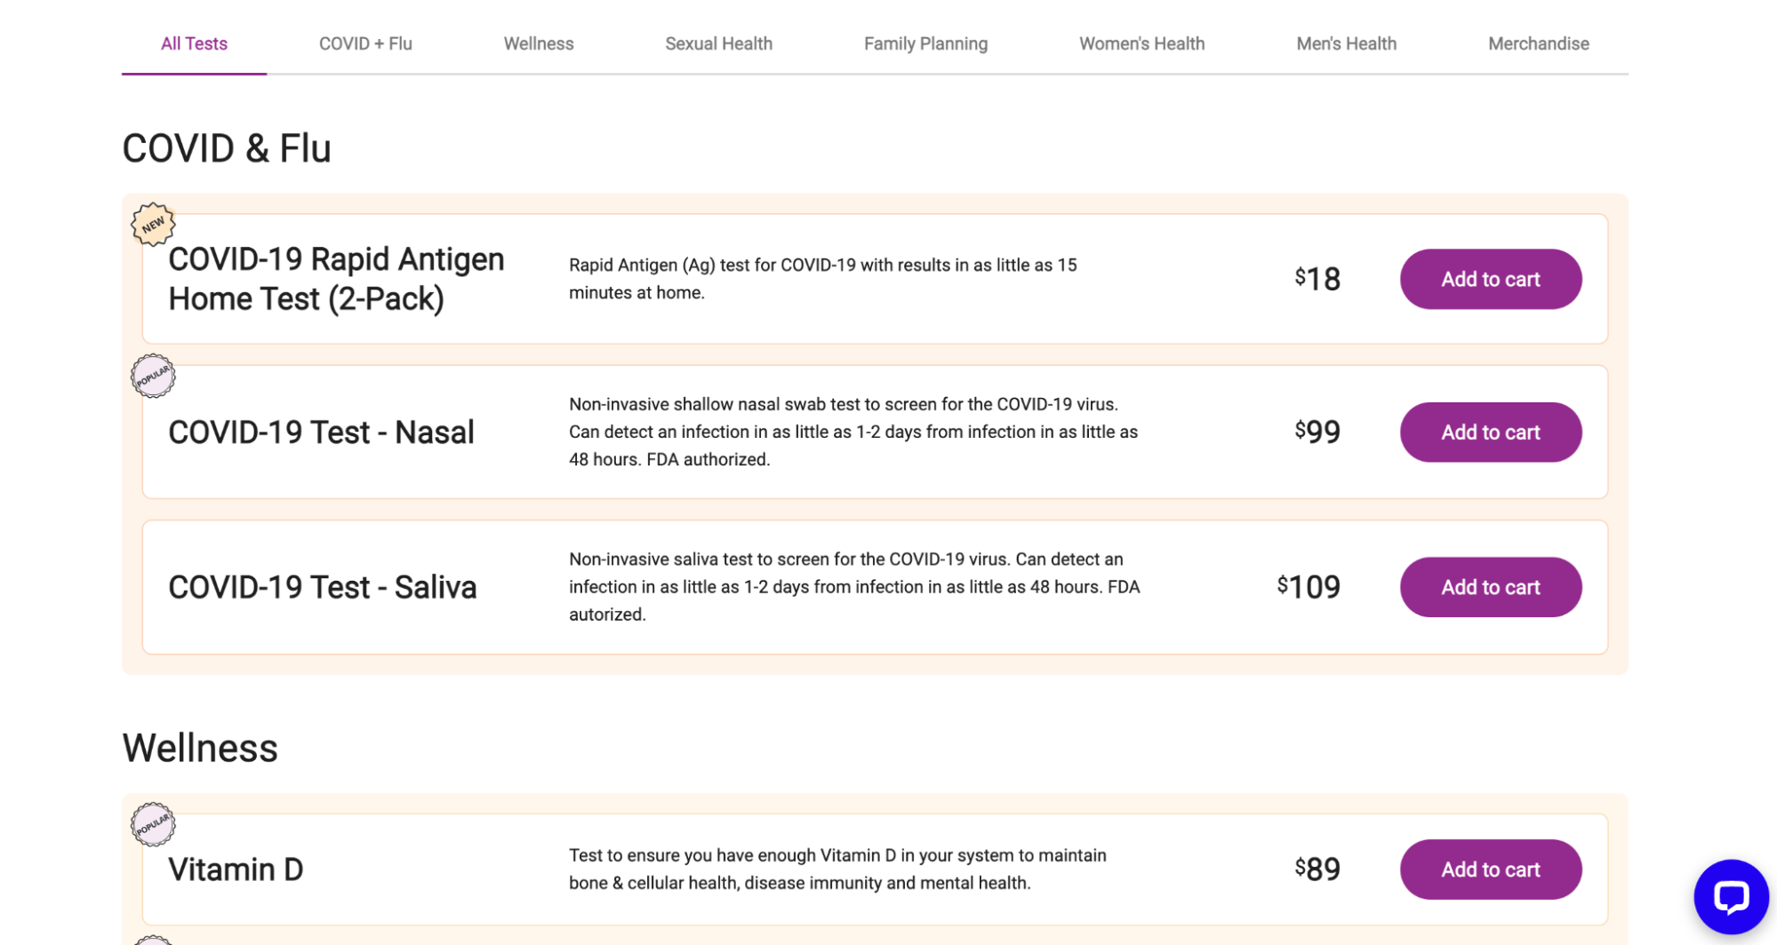The width and height of the screenshot is (1777, 945).
Task: Add the COVID-19 Saliva test to cart
Action: click(1491, 586)
